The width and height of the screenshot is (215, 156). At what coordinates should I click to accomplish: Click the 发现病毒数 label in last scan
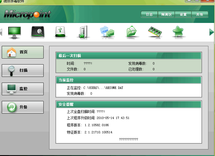point(137,63)
